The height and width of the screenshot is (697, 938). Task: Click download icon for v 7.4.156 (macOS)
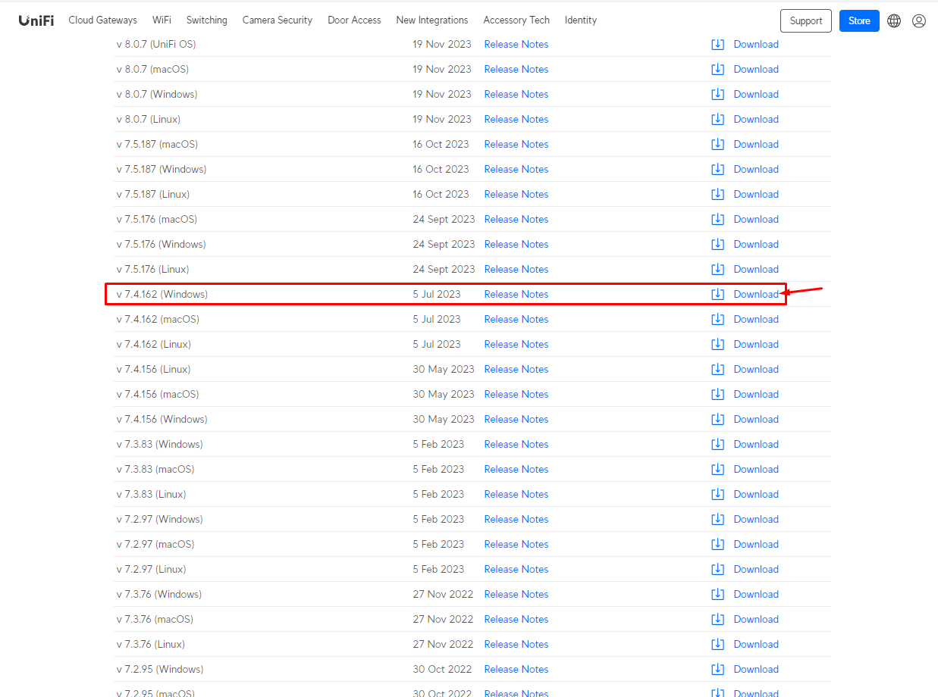pyautogui.click(x=717, y=394)
